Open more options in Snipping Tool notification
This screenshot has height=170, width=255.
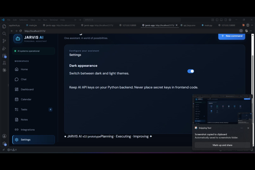click(x=241, y=128)
